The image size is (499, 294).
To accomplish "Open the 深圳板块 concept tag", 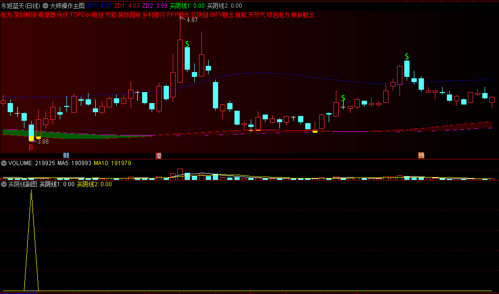I will point(25,15).
